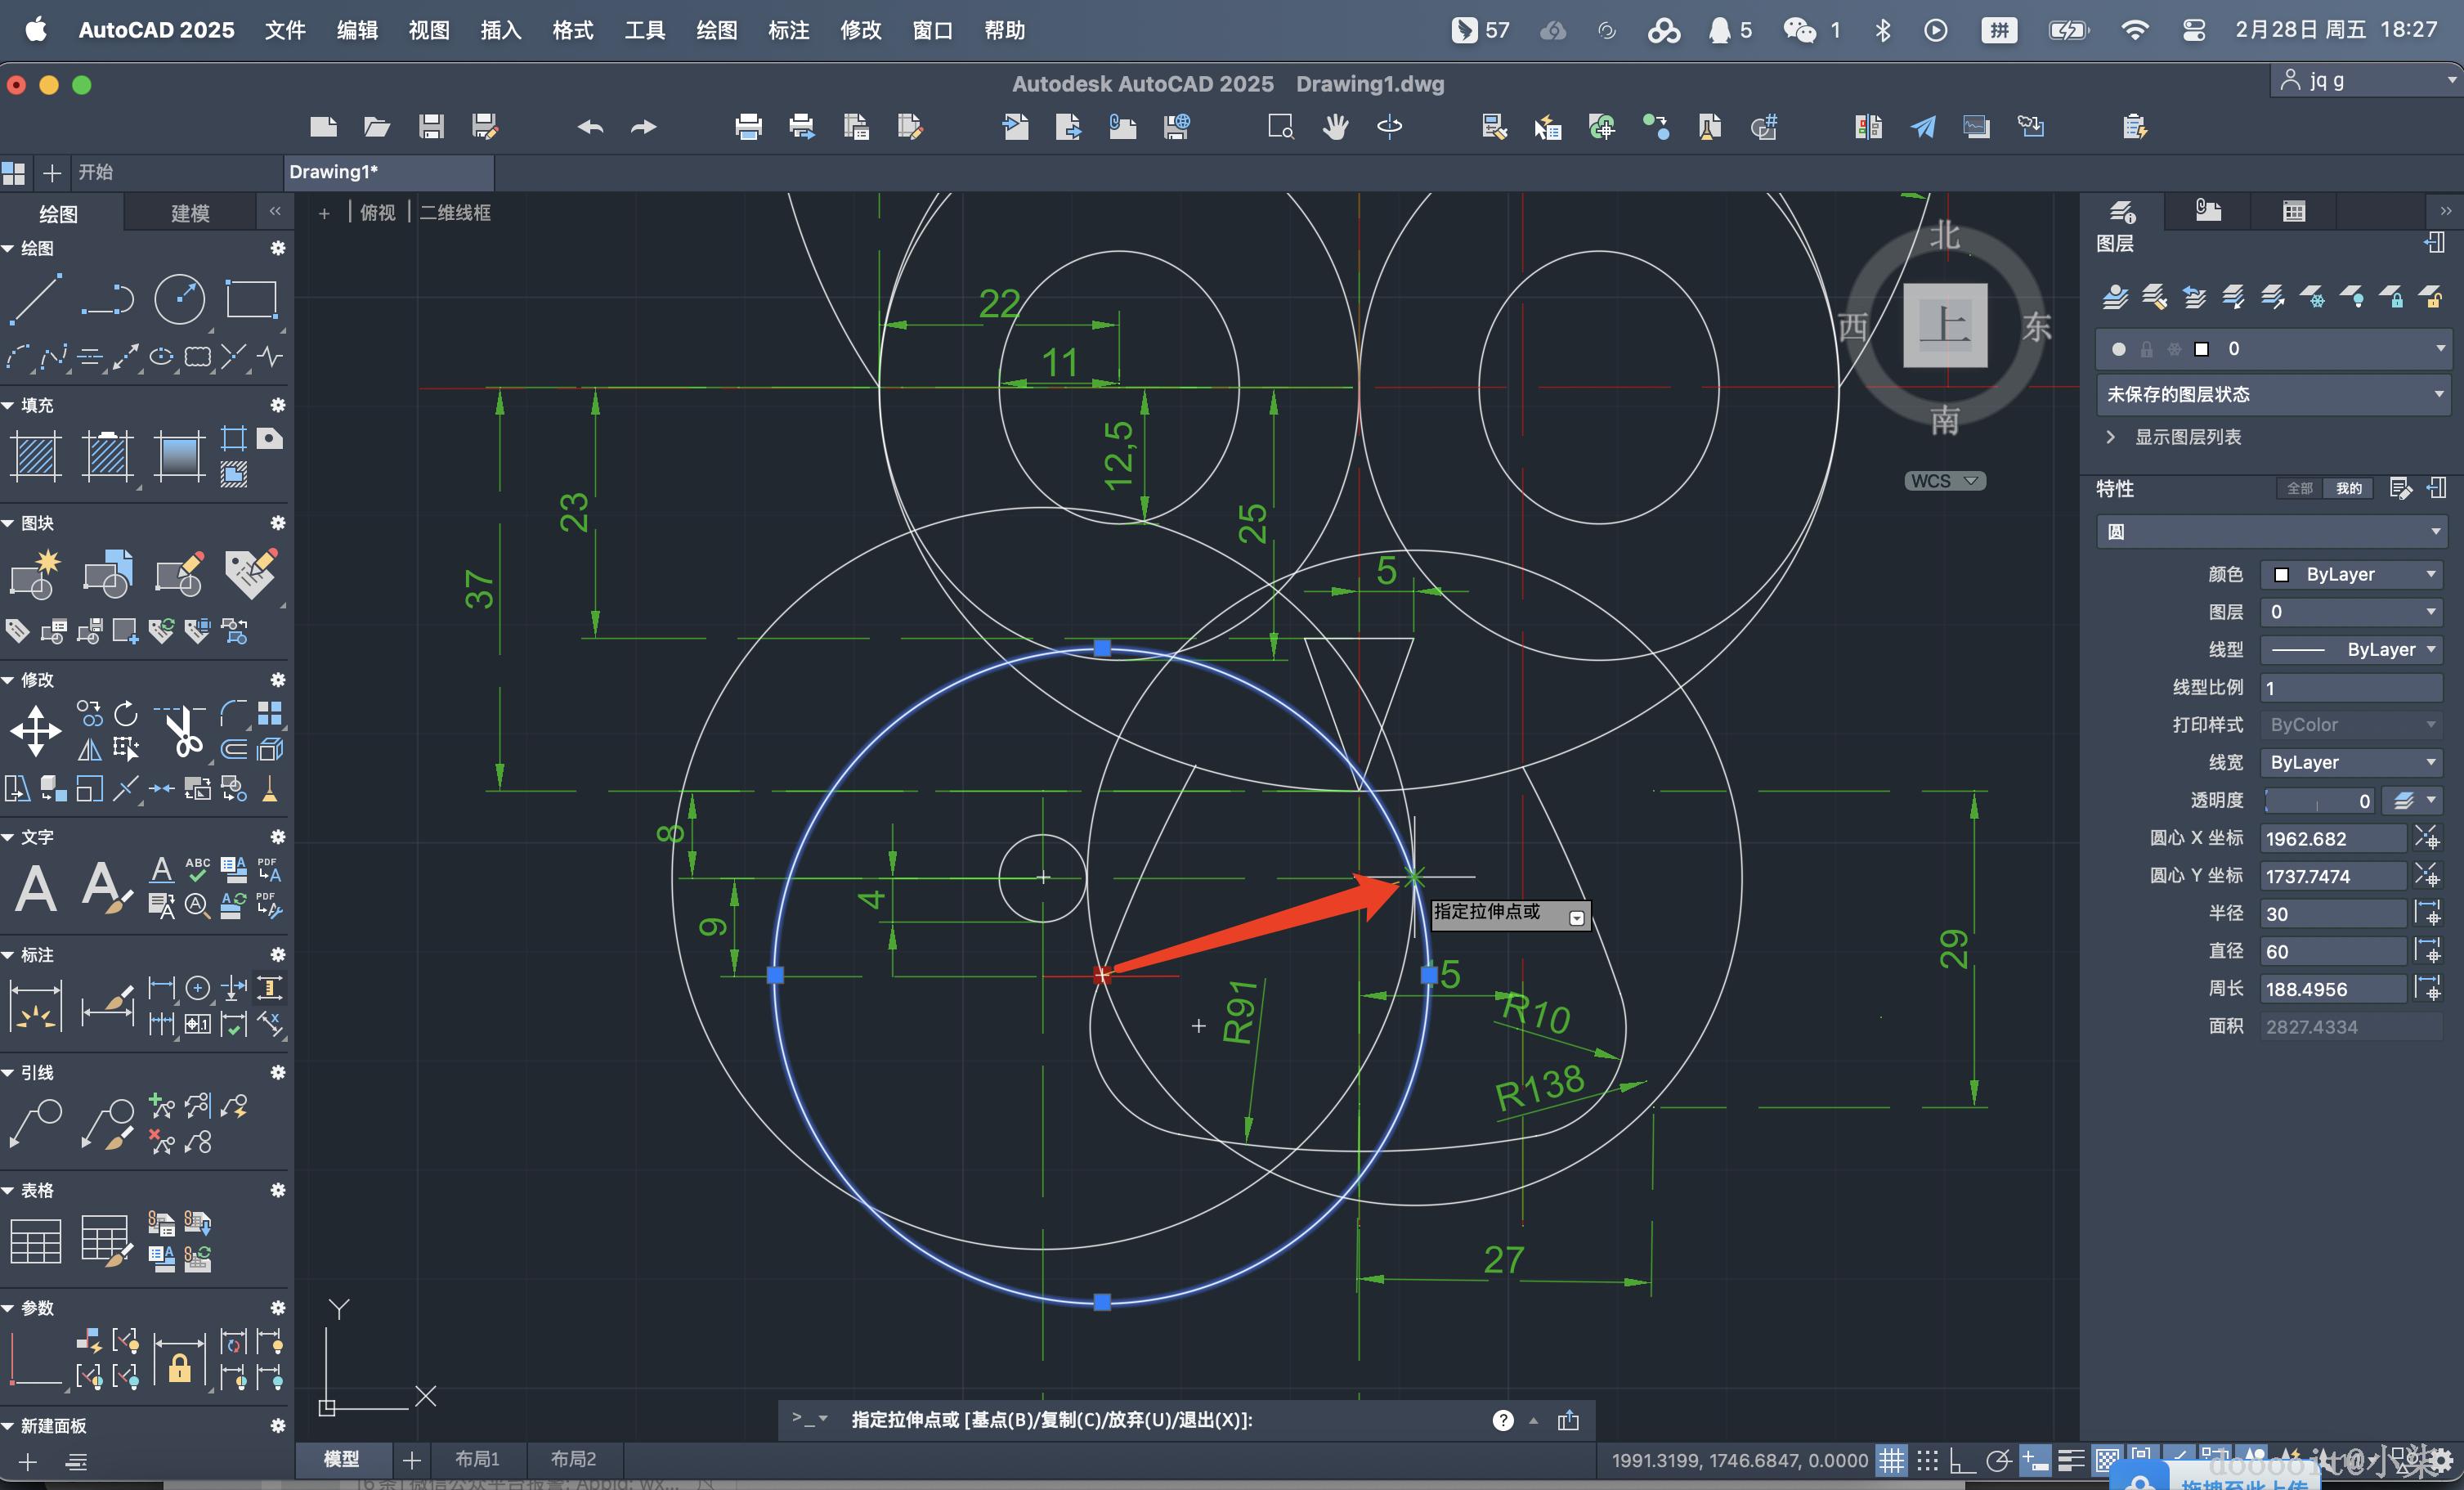Click the Pan hand tool in the toolbar
The width and height of the screenshot is (2464, 1490).
(x=1335, y=127)
